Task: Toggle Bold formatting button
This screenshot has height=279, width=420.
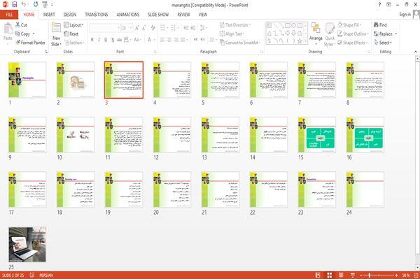Action: 92,40
